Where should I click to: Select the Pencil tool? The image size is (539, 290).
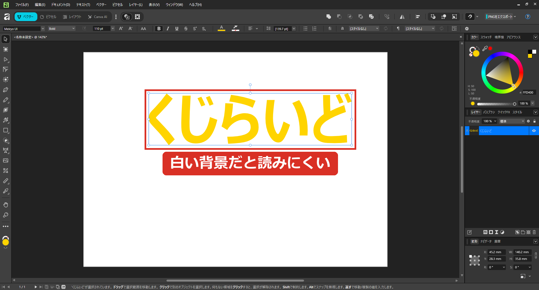click(6, 100)
